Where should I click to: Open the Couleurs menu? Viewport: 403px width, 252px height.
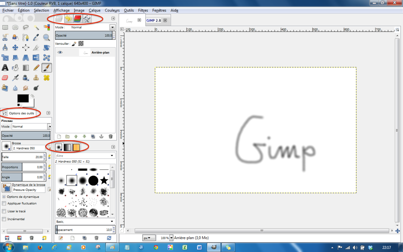tap(112, 10)
